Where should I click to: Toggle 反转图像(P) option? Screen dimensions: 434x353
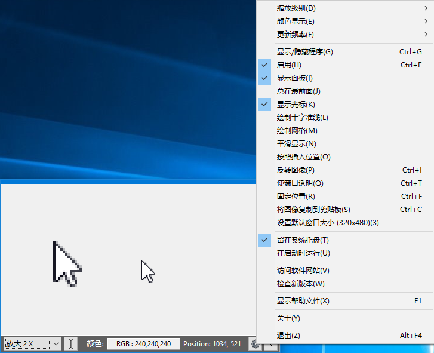[x=345, y=170]
